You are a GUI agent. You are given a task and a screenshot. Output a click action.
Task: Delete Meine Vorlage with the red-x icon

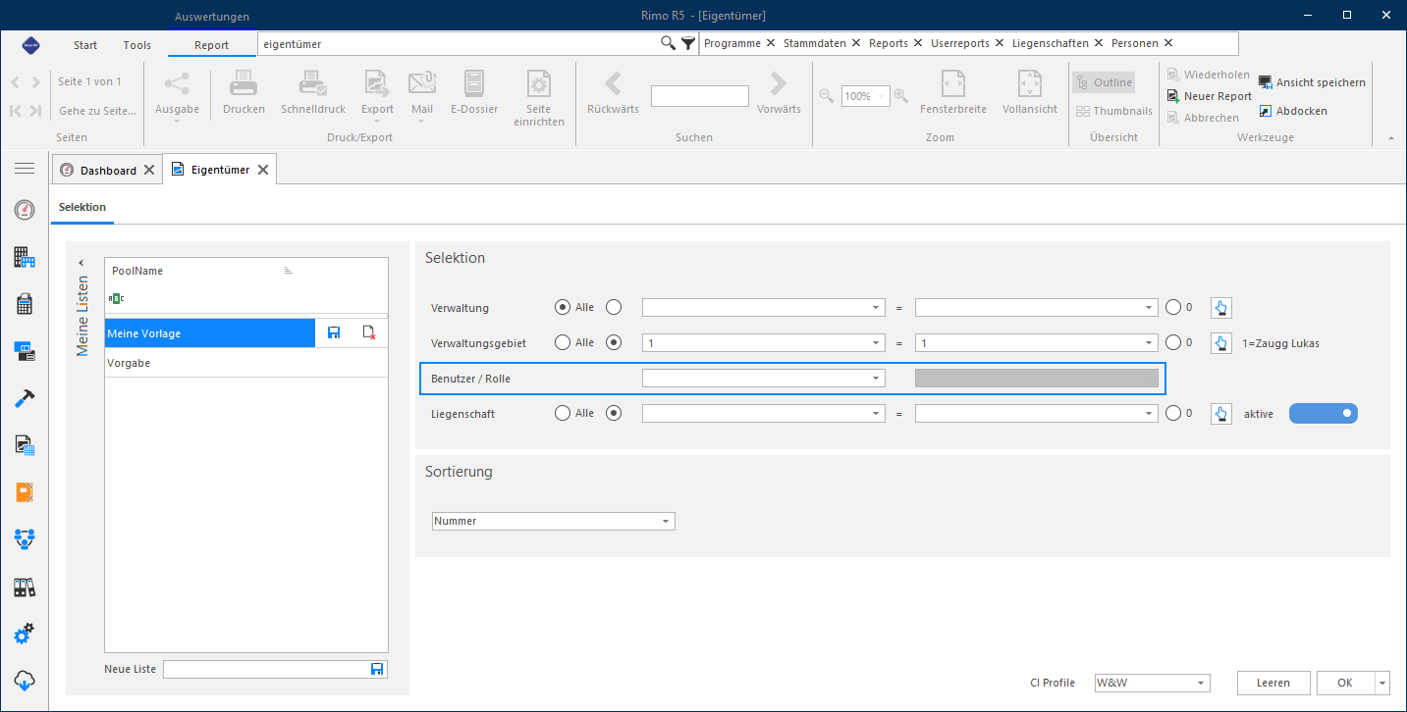[x=369, y=333]
